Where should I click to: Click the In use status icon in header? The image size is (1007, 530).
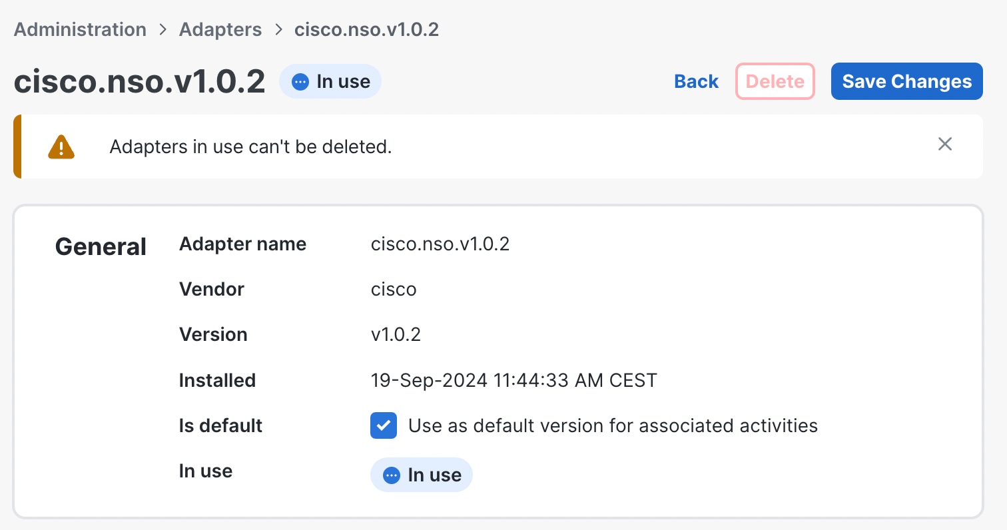pos(301,82)
